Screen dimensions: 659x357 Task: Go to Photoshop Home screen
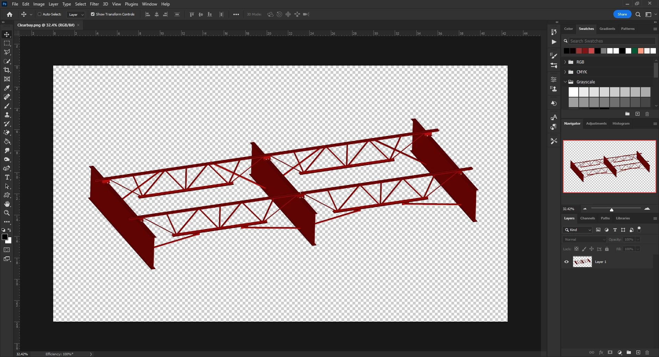click(x=10, y=14)
